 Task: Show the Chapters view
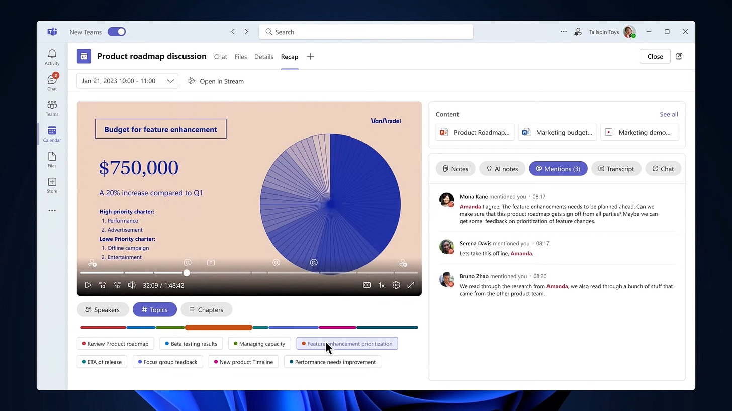206,310
